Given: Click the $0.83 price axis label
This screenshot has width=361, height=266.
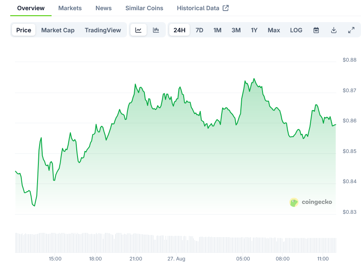Looking at the screenshot, I should [349, 212].
